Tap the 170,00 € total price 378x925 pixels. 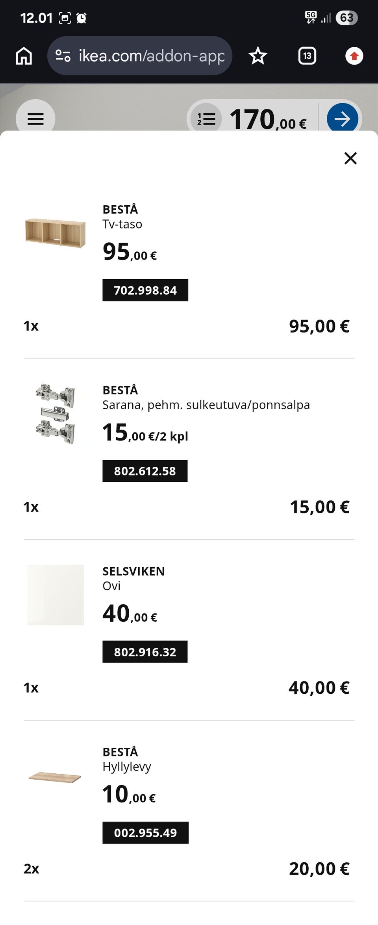coord(268,119)
